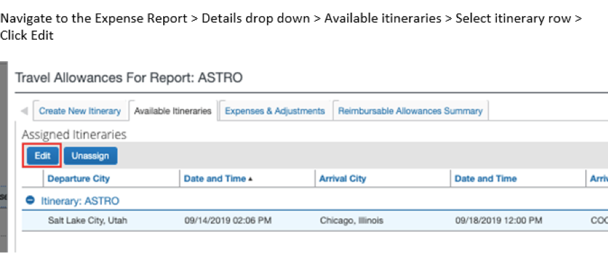Click the 09/18/2019 12:00 PM cell
This screenshot has height=258, width=608.
tap(498, 220)
